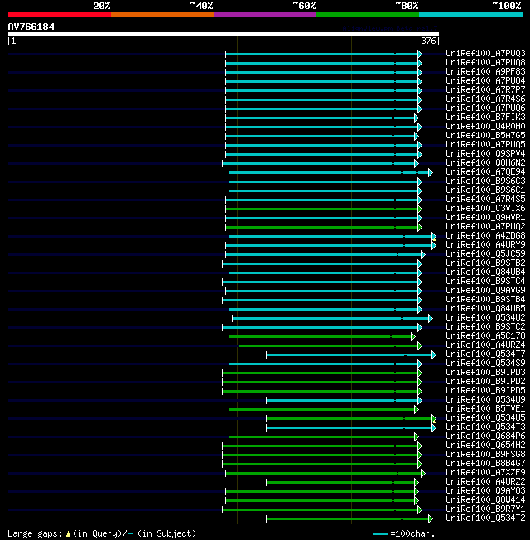Click green arrowhead of UniRef100_Q534U5 alignment

pyautogui.click(x=434, y=419)
